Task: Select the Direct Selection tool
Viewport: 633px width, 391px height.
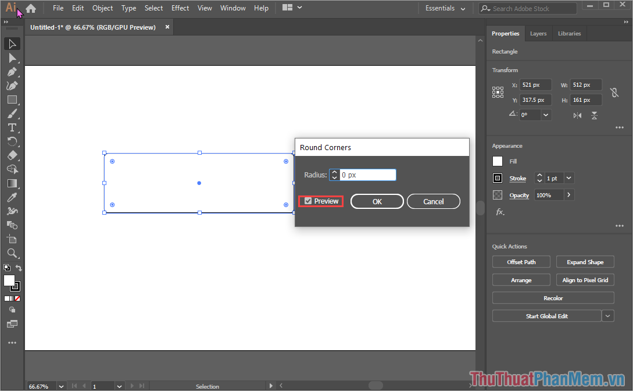Action: pyautogui.click(x=12, y=58)
